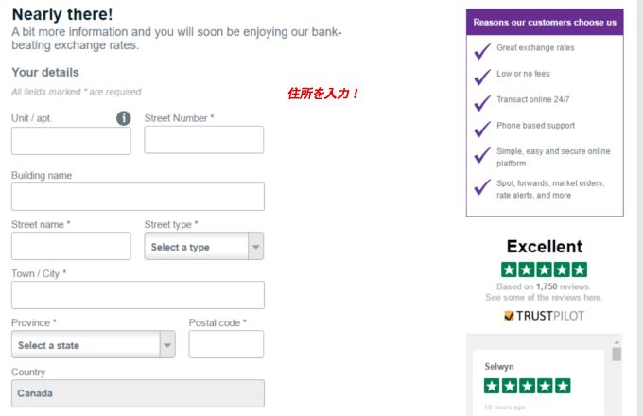Click the Trustpilot logo
Image resolution: width=643 pixels, height=416 pixels.
544,316
